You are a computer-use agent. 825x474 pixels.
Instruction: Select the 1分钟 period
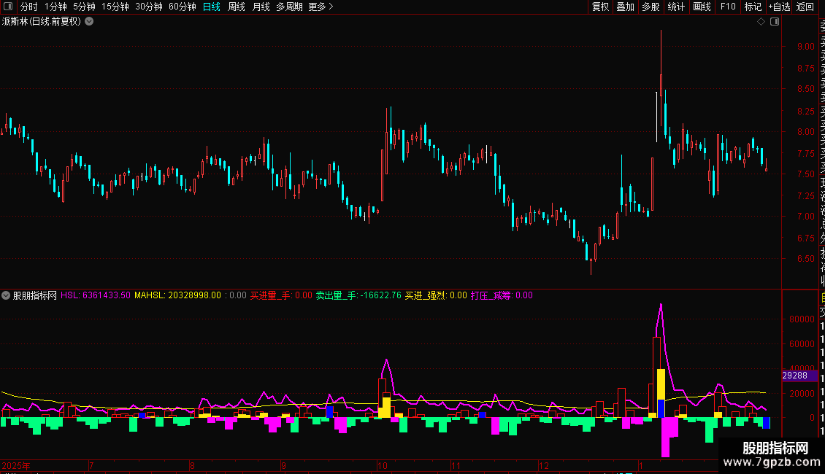[55, 7]
